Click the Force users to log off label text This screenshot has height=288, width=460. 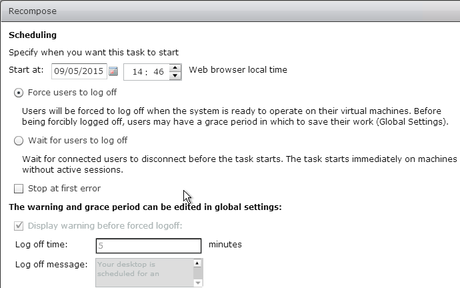pos(72,93)
